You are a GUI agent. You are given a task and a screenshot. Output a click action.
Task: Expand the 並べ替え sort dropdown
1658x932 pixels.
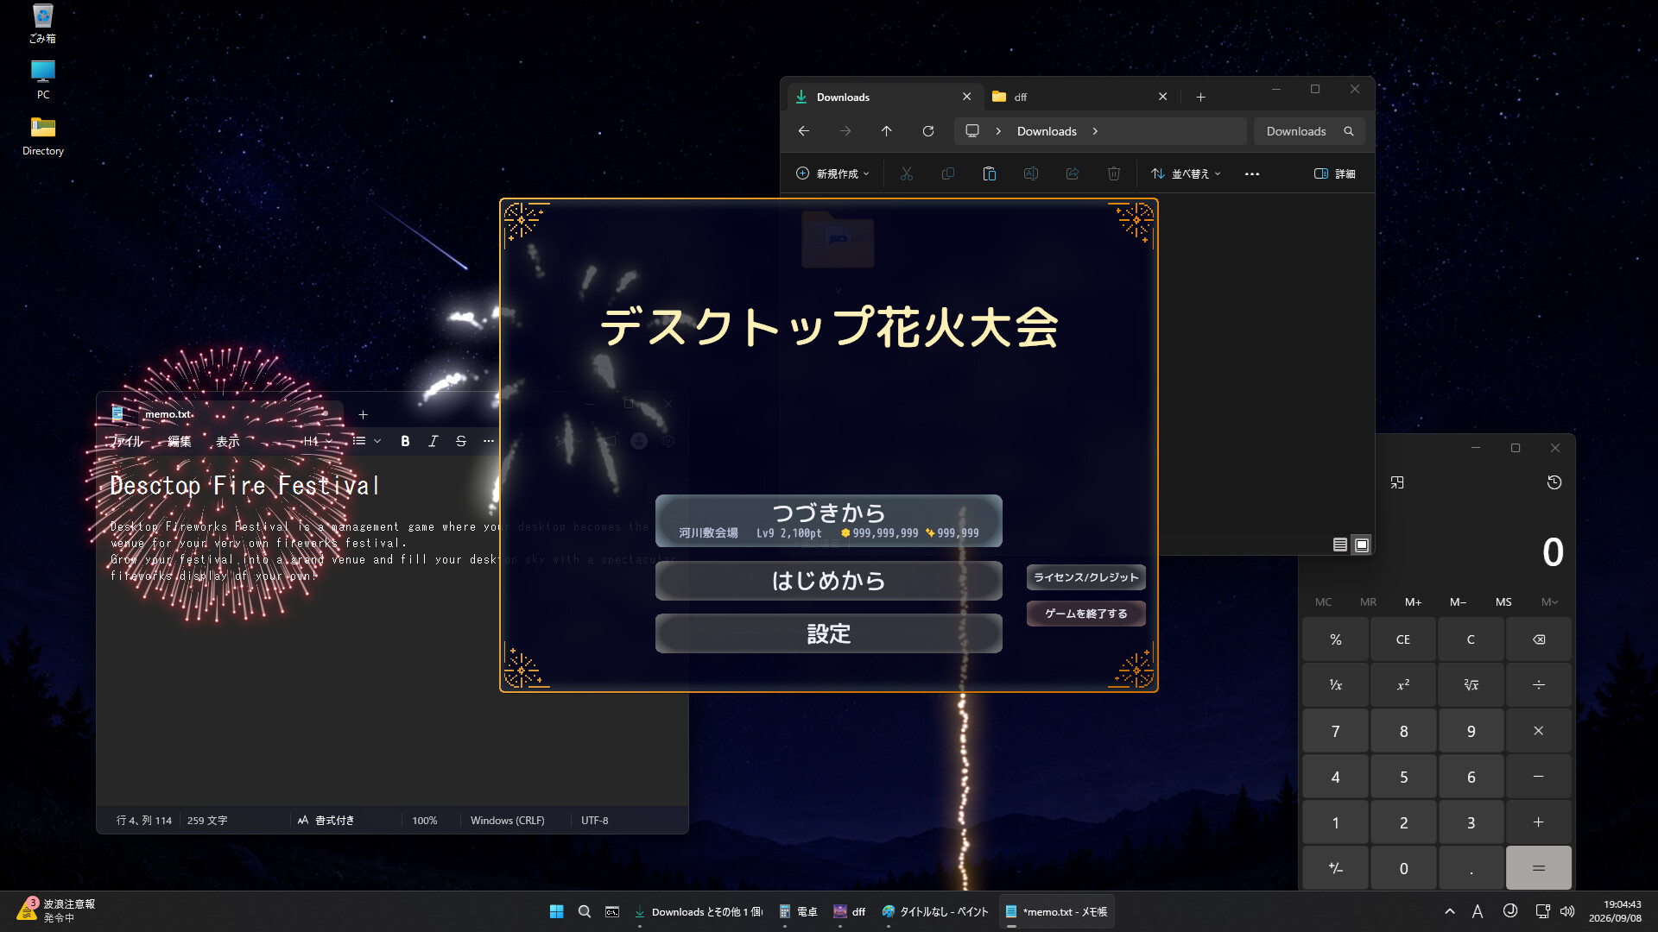click(1186, 173)
